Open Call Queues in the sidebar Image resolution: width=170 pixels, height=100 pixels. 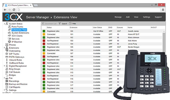pos(15,72)
